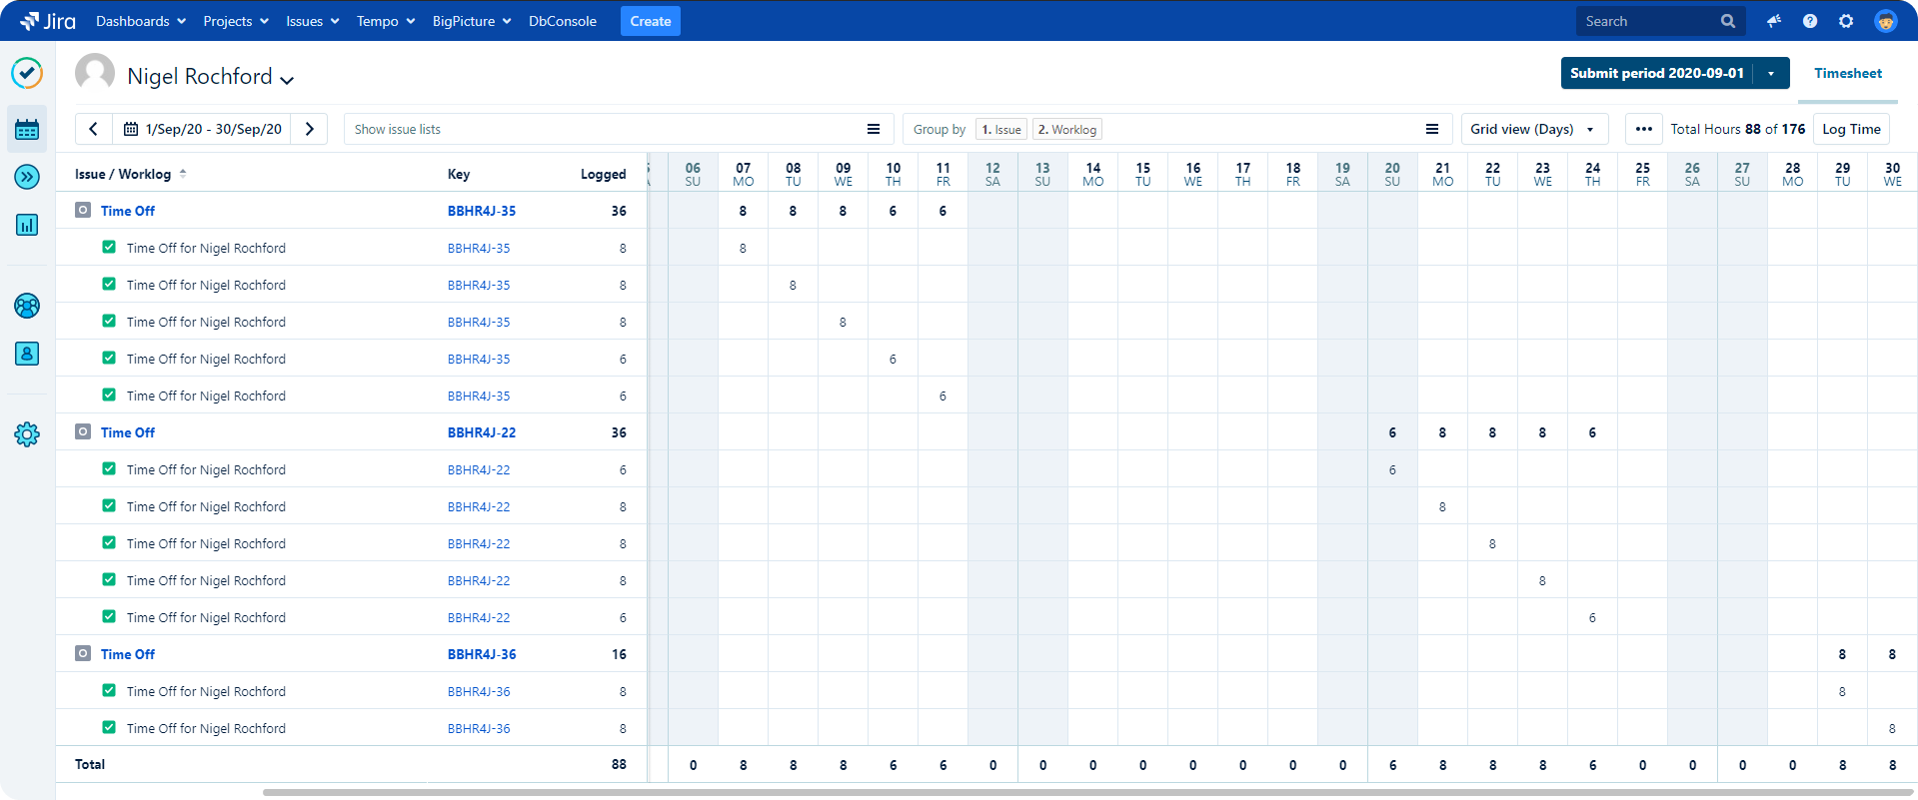Click the Log Time button
Image resolution: width=1918 pixels, height=800 pixels.
1851,129
